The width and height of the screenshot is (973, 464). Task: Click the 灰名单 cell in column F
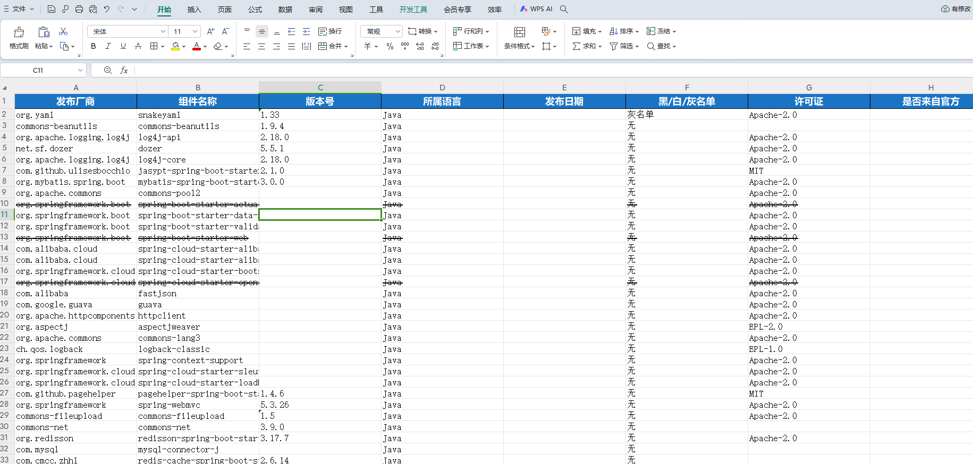coord(687,115)
